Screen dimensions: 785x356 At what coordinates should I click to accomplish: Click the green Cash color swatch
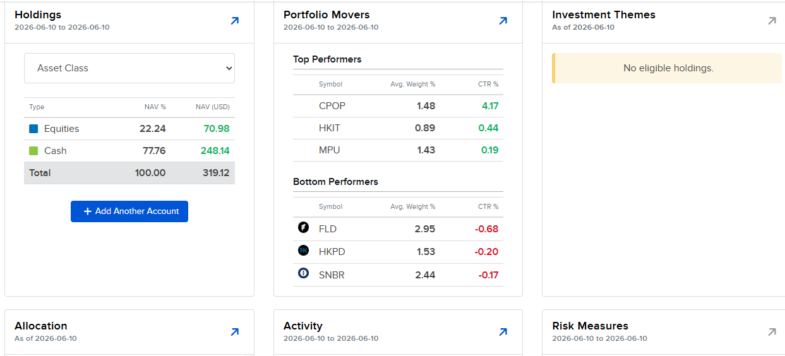(x=33, y=151)
